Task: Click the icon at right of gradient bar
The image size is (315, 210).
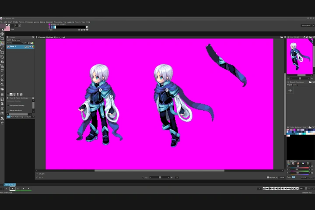Action: click(87, 27)
